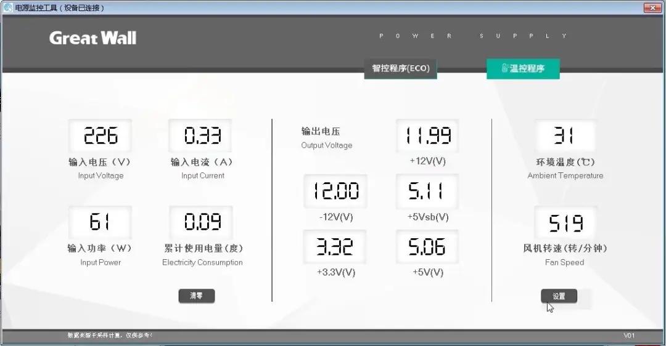Image resolution: width=666 pixels, height=346 pixels.
Task: Click the Electricity Consumption label
Action: tap(203, 262)
